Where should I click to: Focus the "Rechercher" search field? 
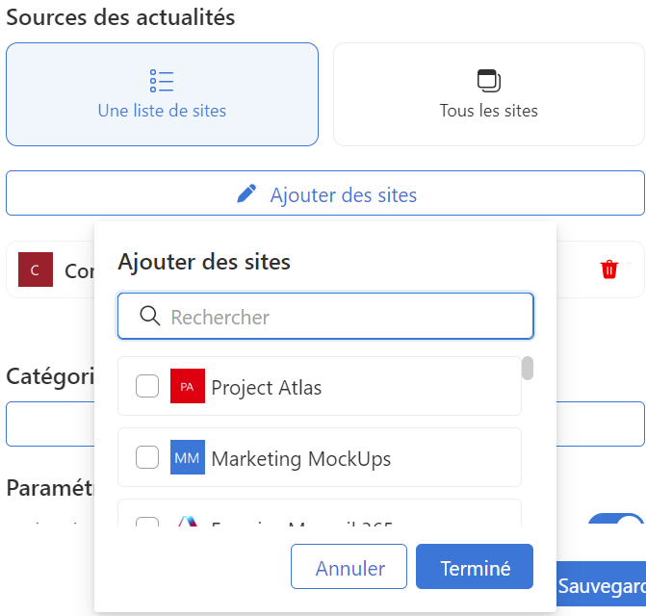[x=325, y=317]
